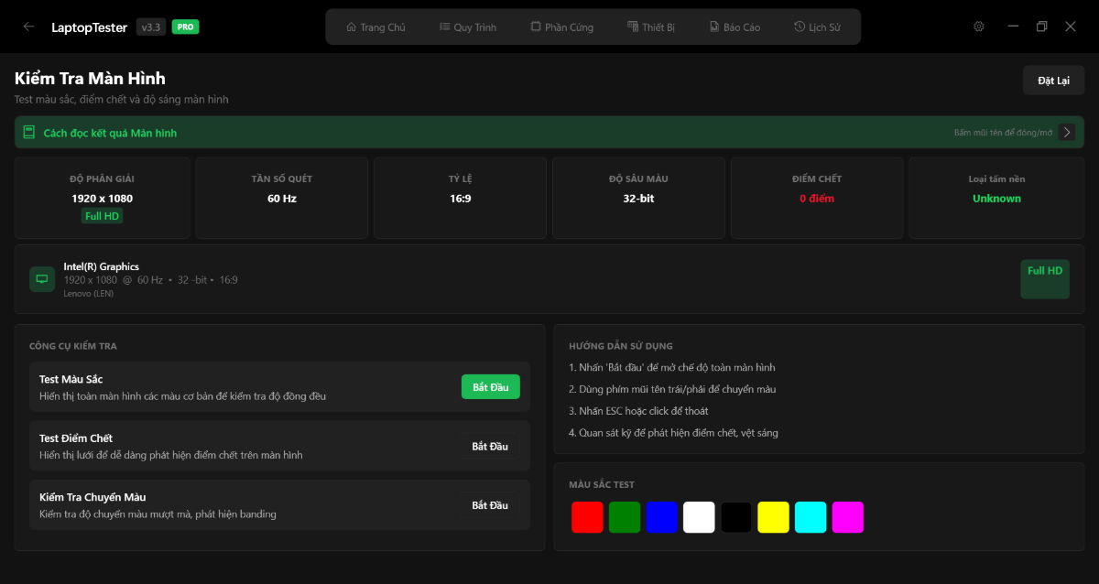This screenshot has width=1099, height=584.
Task: Click the Trang Chủ home icon
Action: coord(353,27)
